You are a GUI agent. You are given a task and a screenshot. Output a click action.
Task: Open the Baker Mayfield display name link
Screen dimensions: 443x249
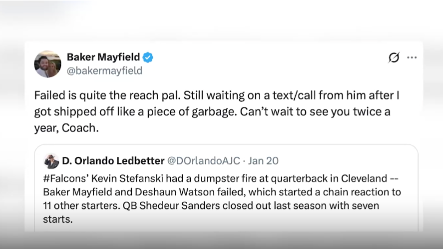click(x=103, y=57)
